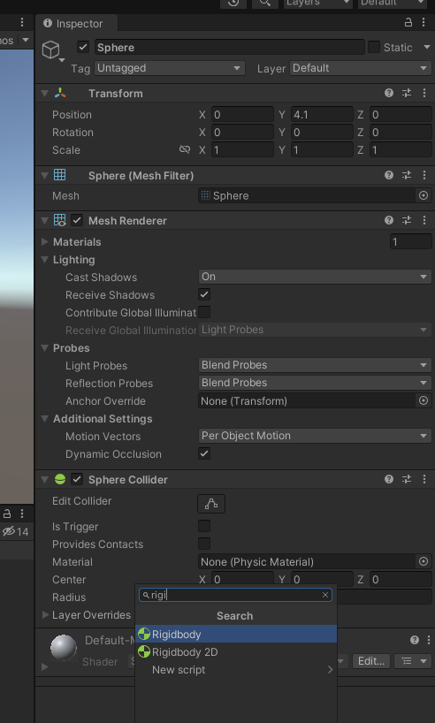Viewport: 435px width, 723px height.
Task: Click the GameObject cube icon picker
Action: click(x=52, y=50)
